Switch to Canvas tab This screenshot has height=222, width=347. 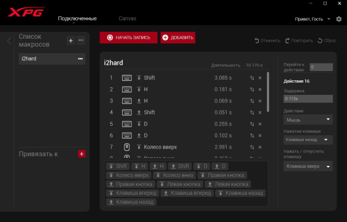coord(127,18)
